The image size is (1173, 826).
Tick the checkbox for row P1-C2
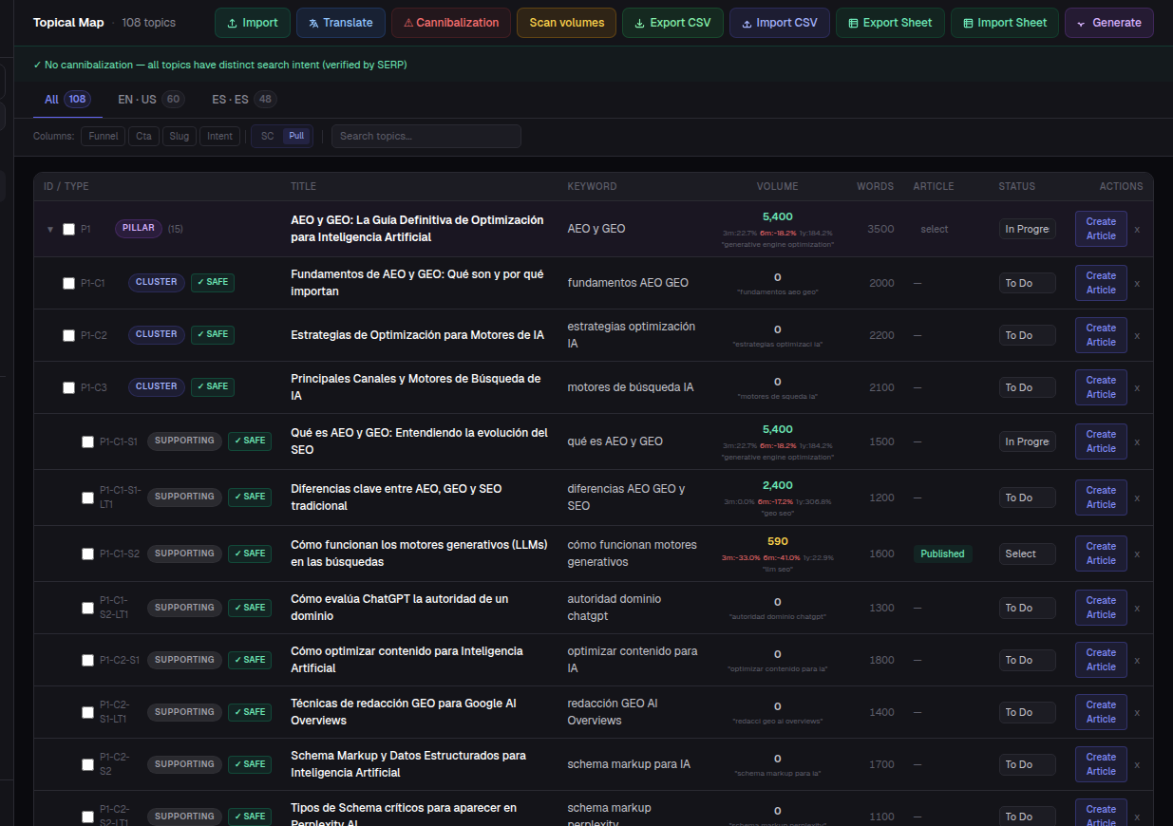click(x=68, y=335)
